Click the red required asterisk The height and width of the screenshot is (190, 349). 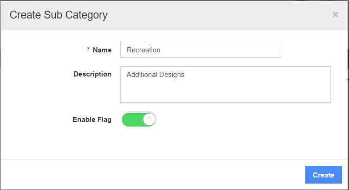[x=88, y=50]
